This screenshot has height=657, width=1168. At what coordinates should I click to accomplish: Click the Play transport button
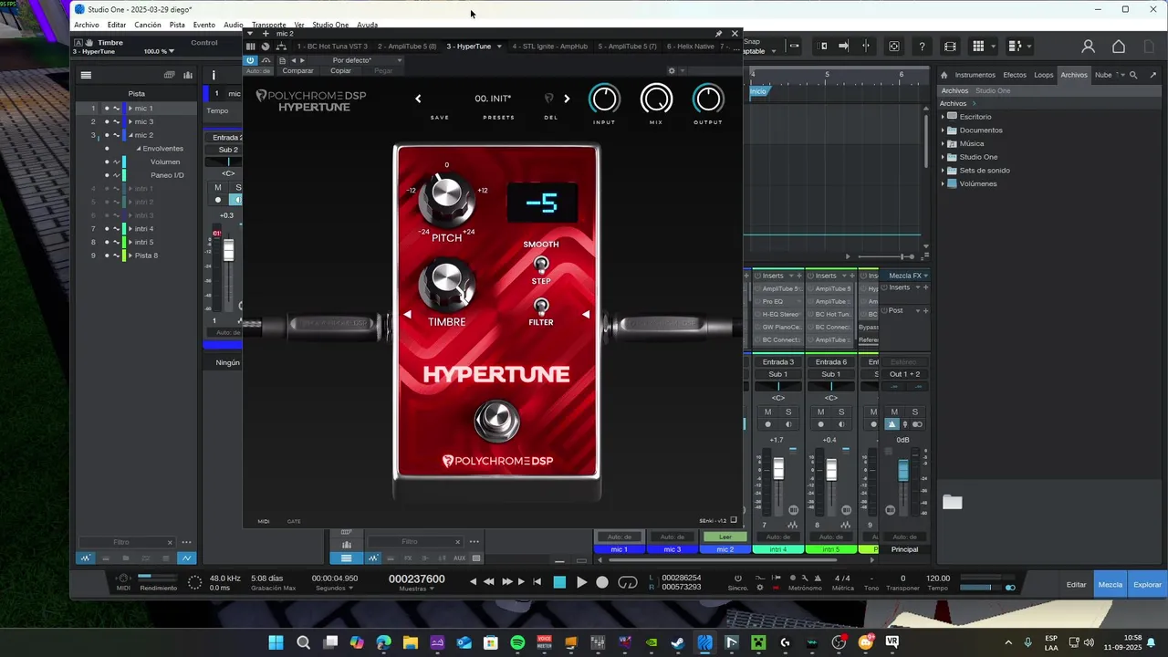[x=581, y=582]
